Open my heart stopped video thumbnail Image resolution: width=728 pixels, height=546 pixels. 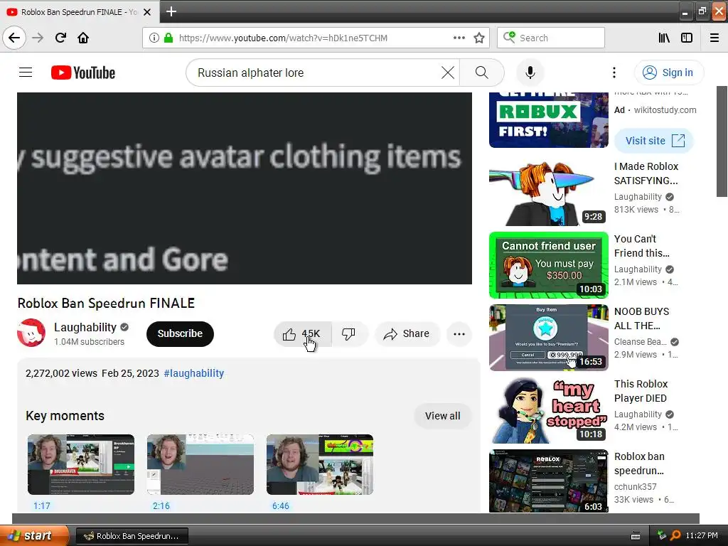[x=548, y=410]
